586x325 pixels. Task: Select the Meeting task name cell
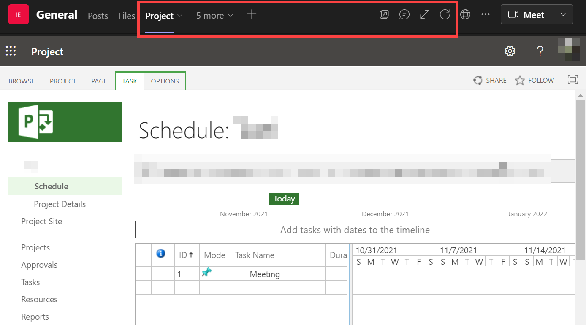[265, 274]
